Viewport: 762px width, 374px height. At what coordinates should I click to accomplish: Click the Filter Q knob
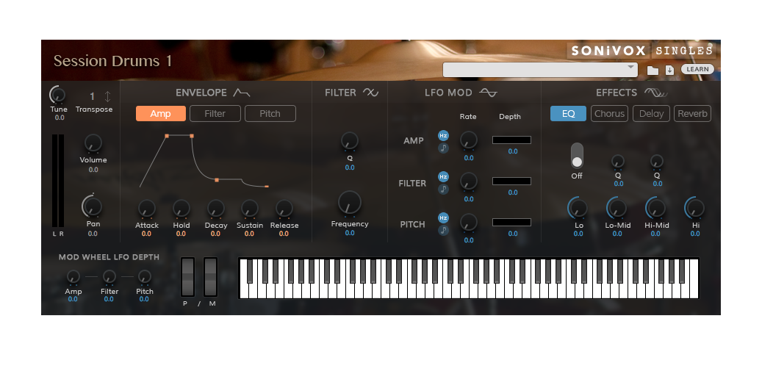(350, 141)
